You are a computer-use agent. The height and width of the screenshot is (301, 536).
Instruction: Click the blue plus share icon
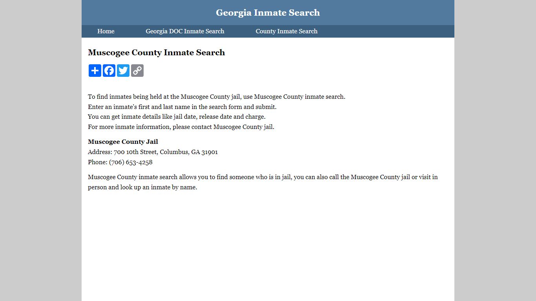click(95, 71)
